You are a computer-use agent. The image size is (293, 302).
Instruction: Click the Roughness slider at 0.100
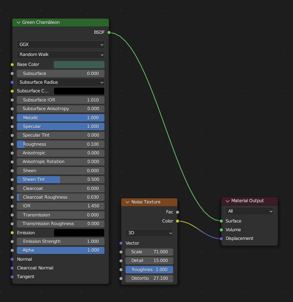(x=60, y=144)
